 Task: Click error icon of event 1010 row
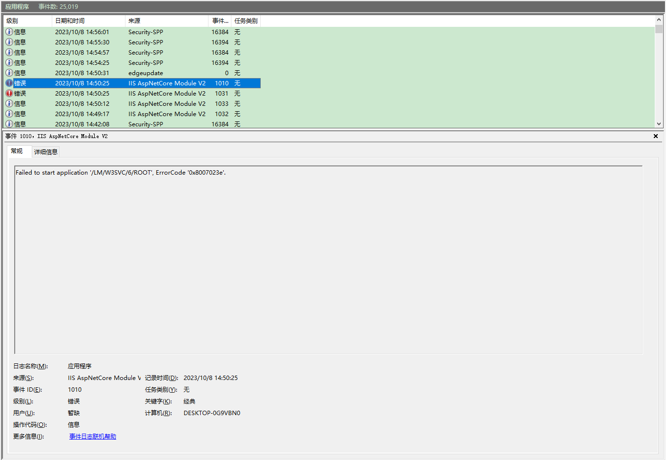[x=9, y=83]
